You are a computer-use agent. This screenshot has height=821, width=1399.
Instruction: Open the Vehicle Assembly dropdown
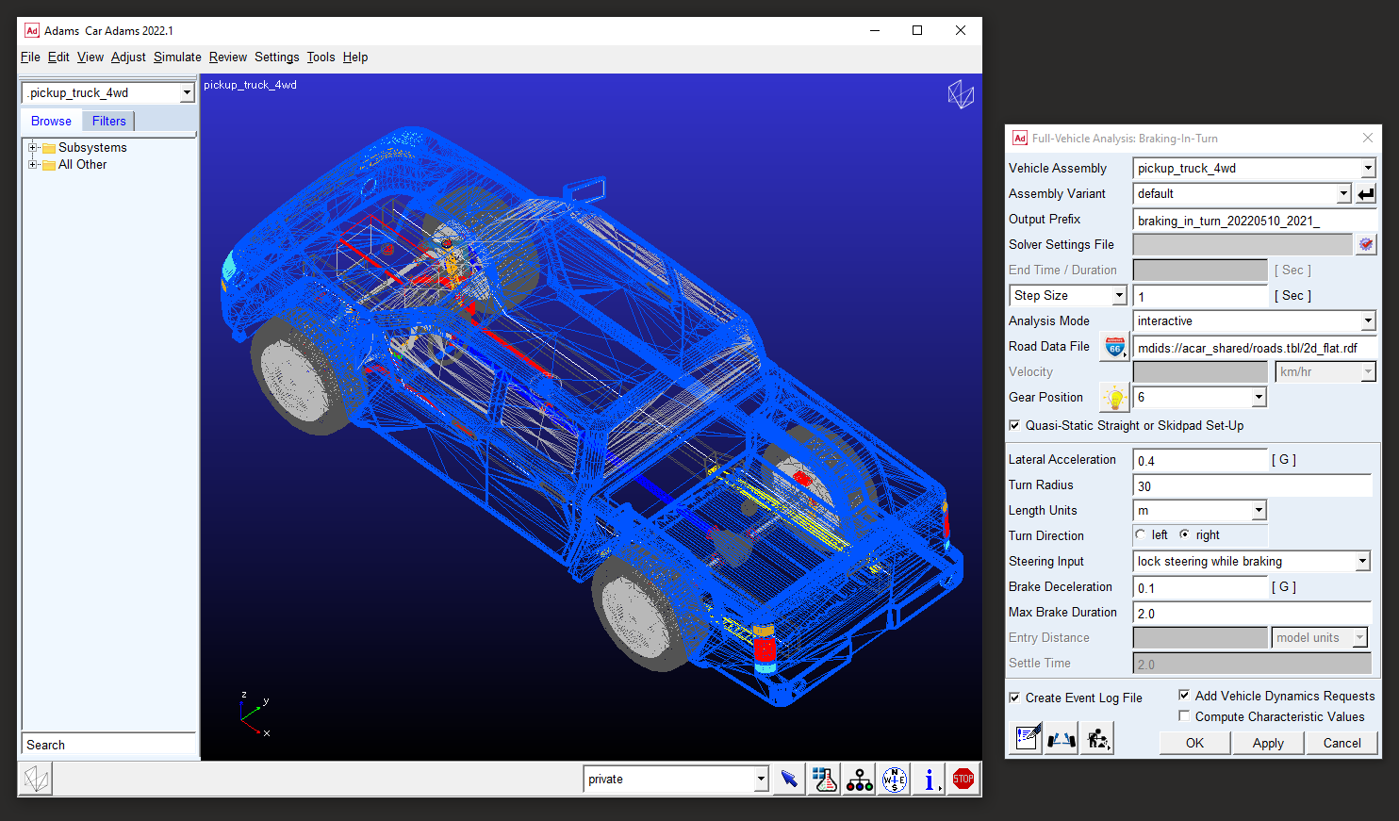1368,168
